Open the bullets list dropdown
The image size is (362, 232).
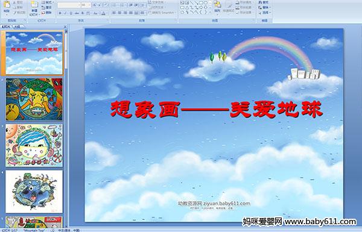115,5
